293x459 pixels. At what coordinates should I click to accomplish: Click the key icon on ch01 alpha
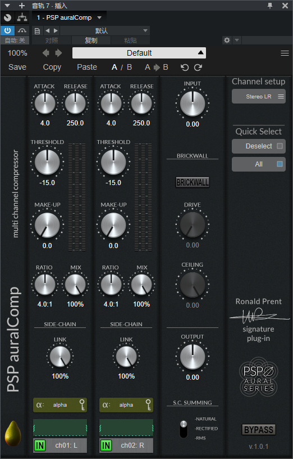pyautogui.click(x=83, y=405)
